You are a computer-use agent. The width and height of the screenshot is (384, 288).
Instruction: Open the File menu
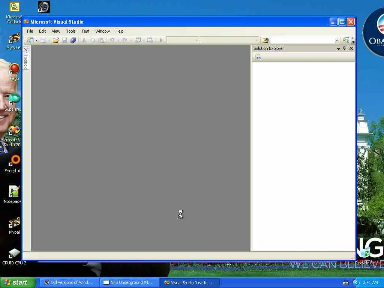coord(30,31)
